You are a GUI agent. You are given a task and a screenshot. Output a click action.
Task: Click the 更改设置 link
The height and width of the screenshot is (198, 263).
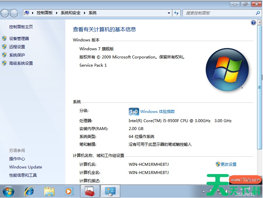(228, 164)
